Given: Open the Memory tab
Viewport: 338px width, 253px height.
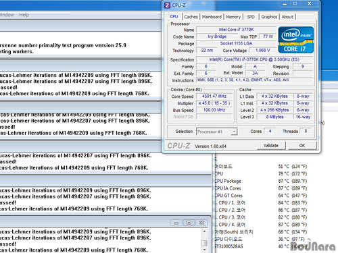Looking at the screenshot, I should [x=233, y=17].
